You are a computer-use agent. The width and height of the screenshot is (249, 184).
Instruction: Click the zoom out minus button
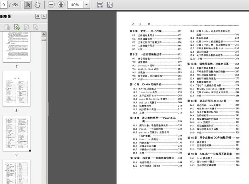(51, 5)
